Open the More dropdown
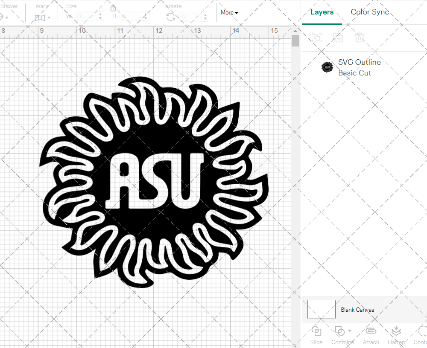 coord(229,13)
